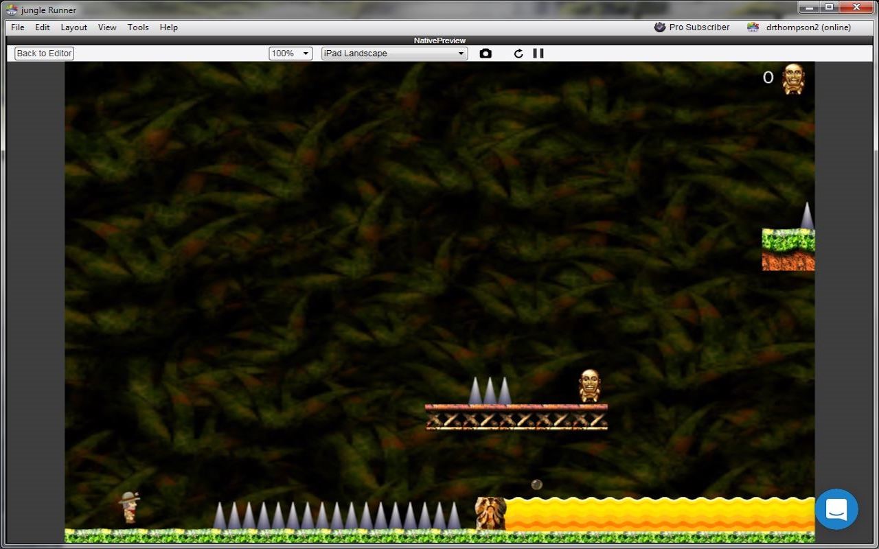This screenshot has height=549, width=879.
Task: Click the NativePreview label
Action: [438, 40]
